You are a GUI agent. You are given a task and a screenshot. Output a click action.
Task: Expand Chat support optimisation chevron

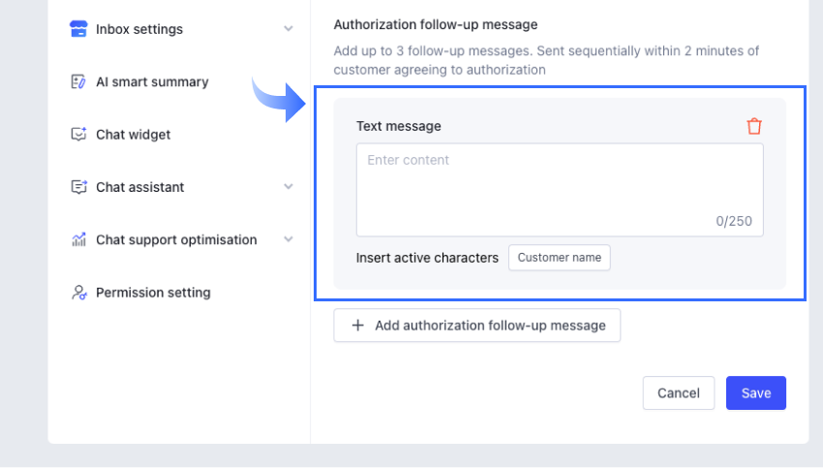[x=288, y=239]
